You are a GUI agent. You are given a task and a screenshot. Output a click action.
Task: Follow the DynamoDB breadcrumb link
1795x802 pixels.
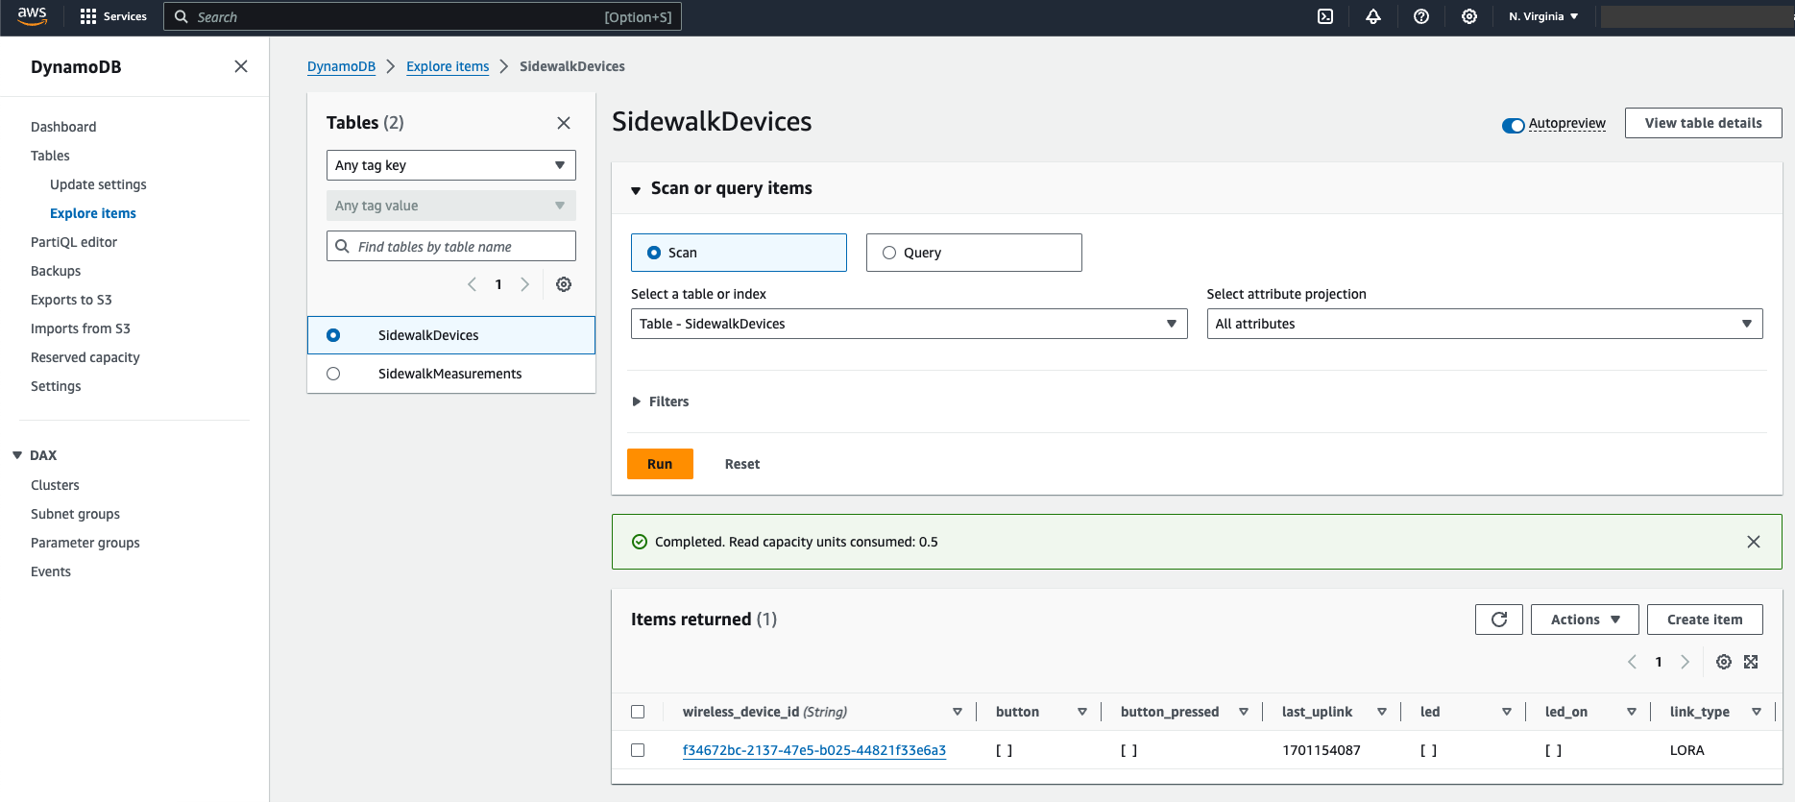point(341,66)
